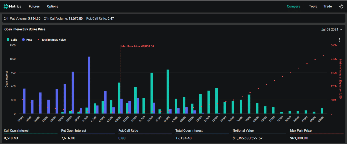Viewport: 347px width, 144px height.
Task: Open the Futures menu
Action: coord(34,6)
